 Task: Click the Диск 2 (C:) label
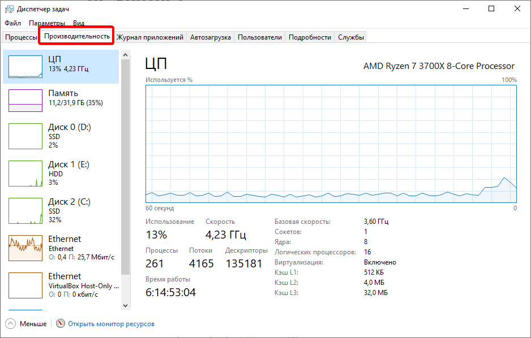70,202
